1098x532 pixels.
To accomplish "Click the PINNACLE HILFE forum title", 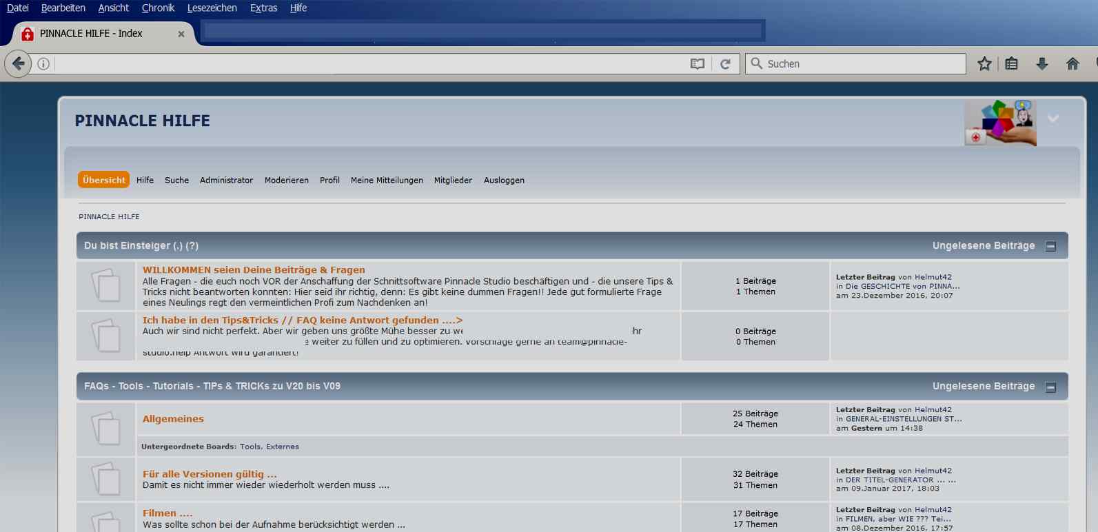I will click(x=143, y=121).
